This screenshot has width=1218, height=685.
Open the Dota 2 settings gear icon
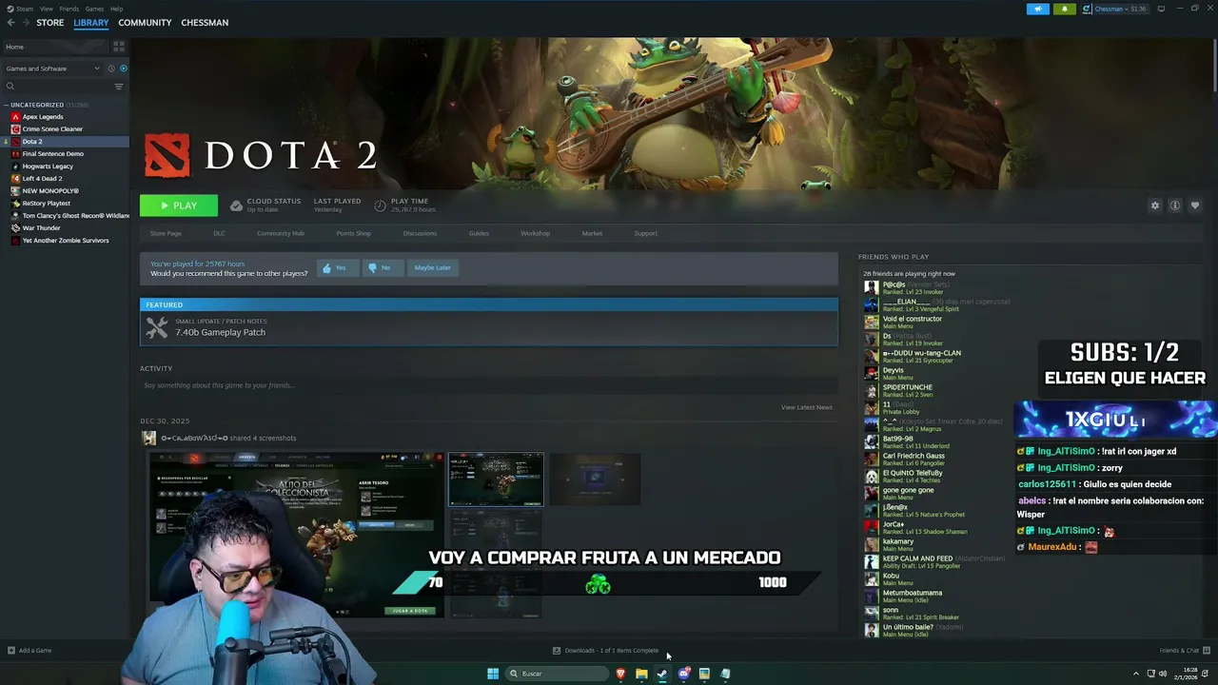point(1155,205)
